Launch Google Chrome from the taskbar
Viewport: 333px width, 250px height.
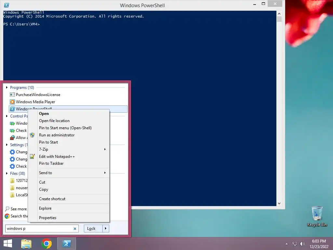(x=47, y=243)
